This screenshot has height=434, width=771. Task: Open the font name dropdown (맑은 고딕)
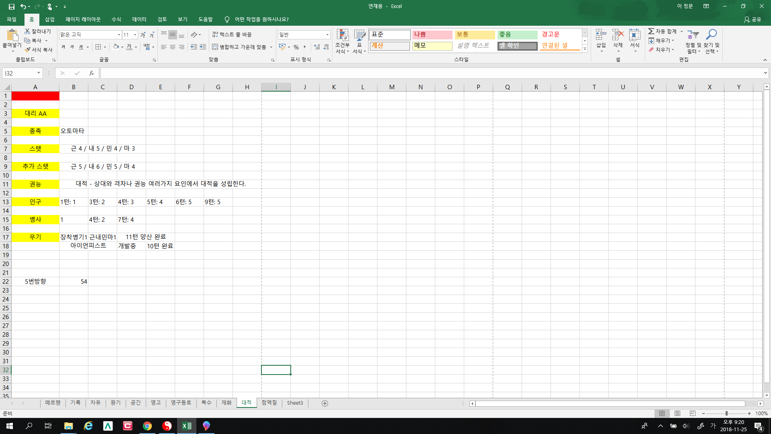(119, 35)
